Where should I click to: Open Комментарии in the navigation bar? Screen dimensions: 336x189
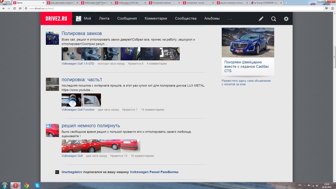156,19
